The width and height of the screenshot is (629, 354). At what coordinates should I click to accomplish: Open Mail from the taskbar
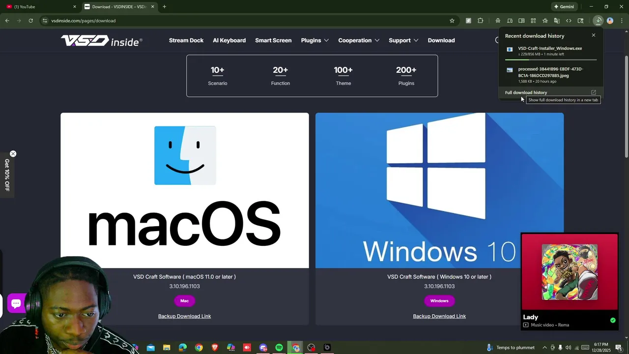(151, 348)
